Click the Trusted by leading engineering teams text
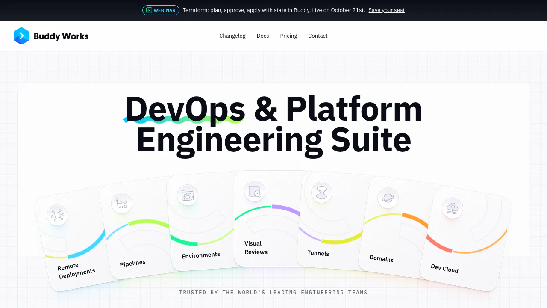This screenshot has width=547, height=308. (273, 293)
